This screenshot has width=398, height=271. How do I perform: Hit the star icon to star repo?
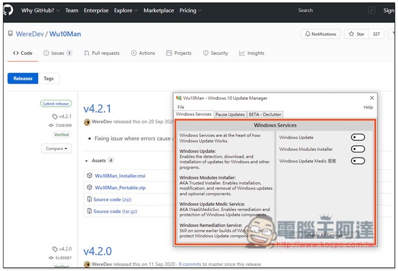pyautogui.click(x=351, y=34)
